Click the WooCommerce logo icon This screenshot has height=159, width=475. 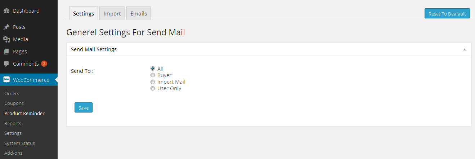(x=6, y=80)
